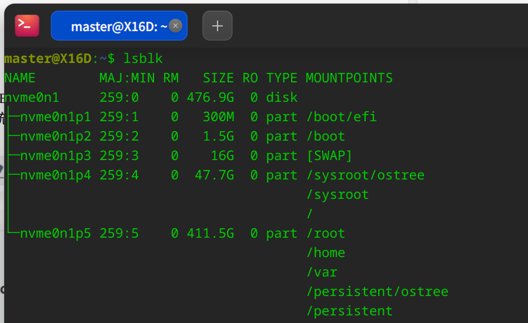Click the 300M size value
Viewport: 528px width, 323px height.
(x=218, y=117)
